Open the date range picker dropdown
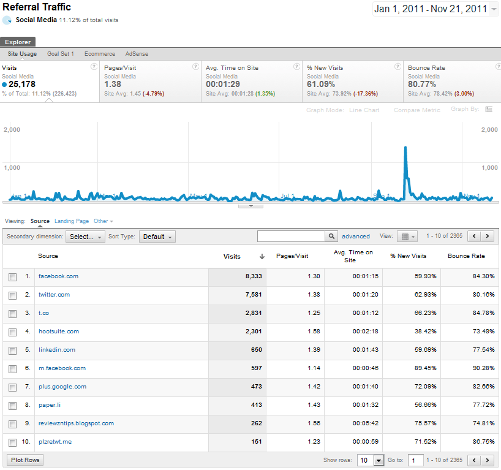Image resolution: width=501 pixels, height=470 pixels. [435, 9]
